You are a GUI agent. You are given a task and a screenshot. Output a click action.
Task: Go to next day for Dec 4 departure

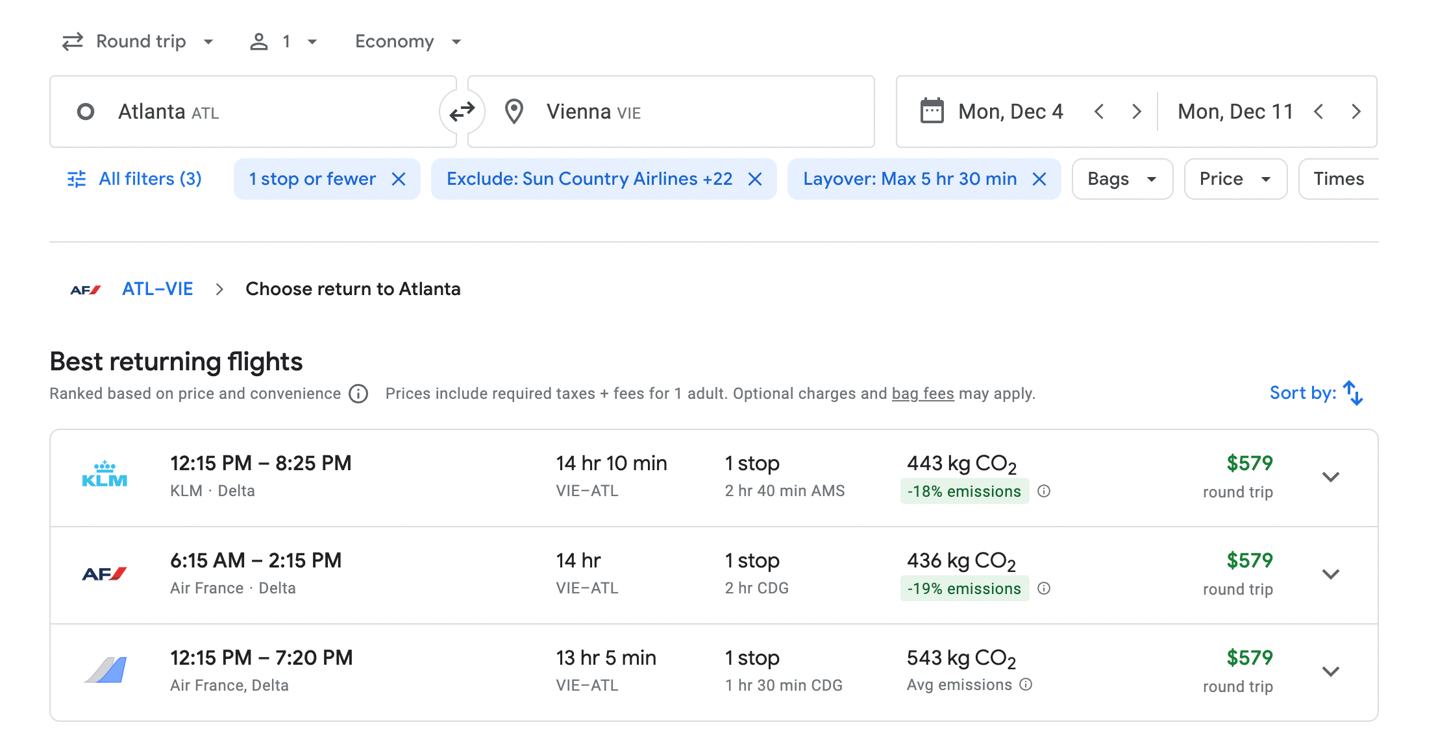click(1136, 112)
